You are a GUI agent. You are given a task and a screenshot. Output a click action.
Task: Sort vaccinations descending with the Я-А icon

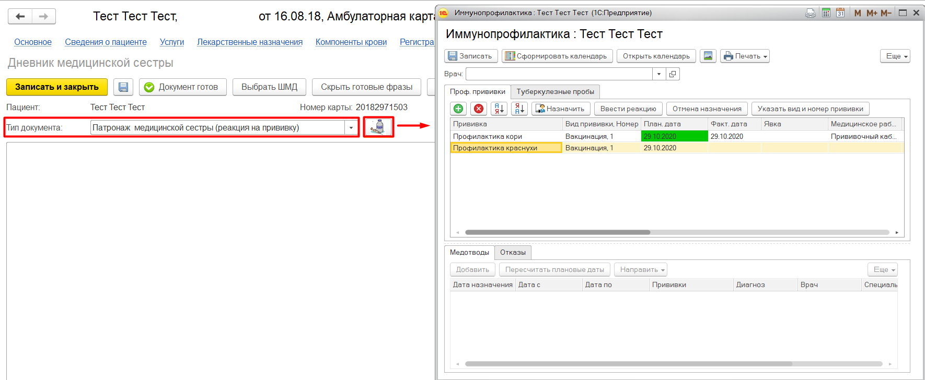pyautogui.click(x=519, y=109)
